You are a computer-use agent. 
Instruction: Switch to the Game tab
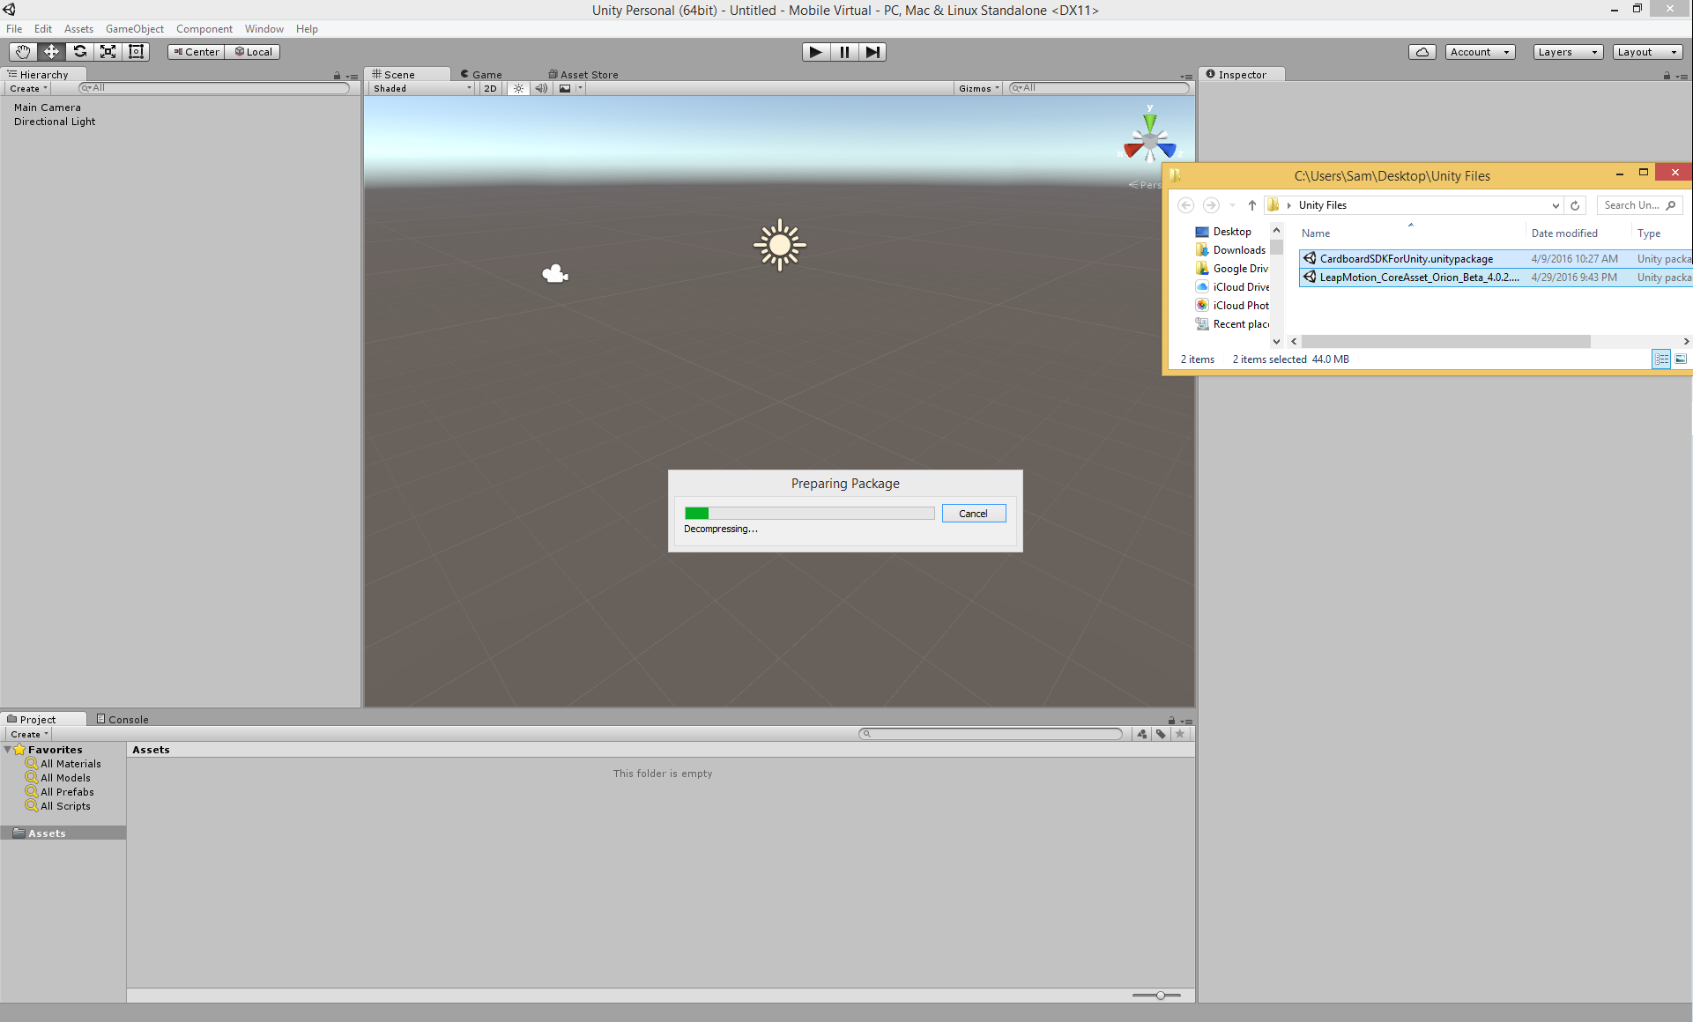pyautogui.click(x=481, y=75)
